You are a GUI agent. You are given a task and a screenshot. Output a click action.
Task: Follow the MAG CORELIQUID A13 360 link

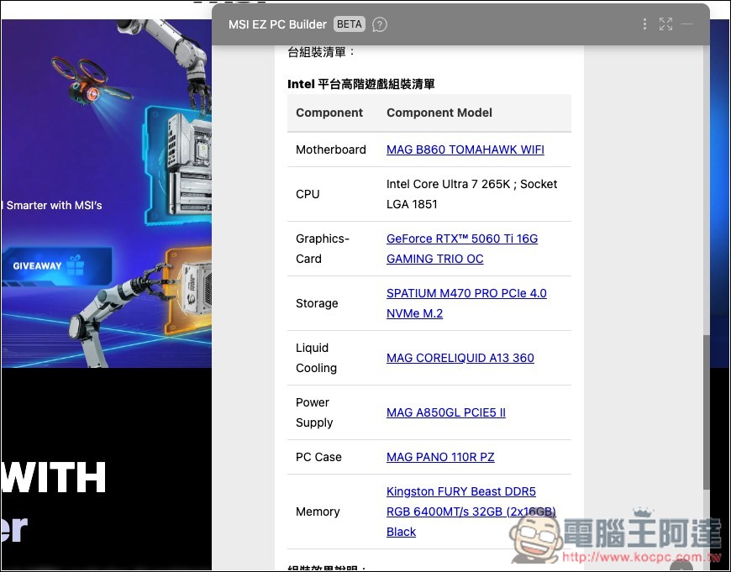point(460,358)
